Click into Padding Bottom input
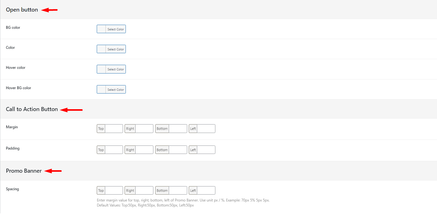 [x=178, y=150]
